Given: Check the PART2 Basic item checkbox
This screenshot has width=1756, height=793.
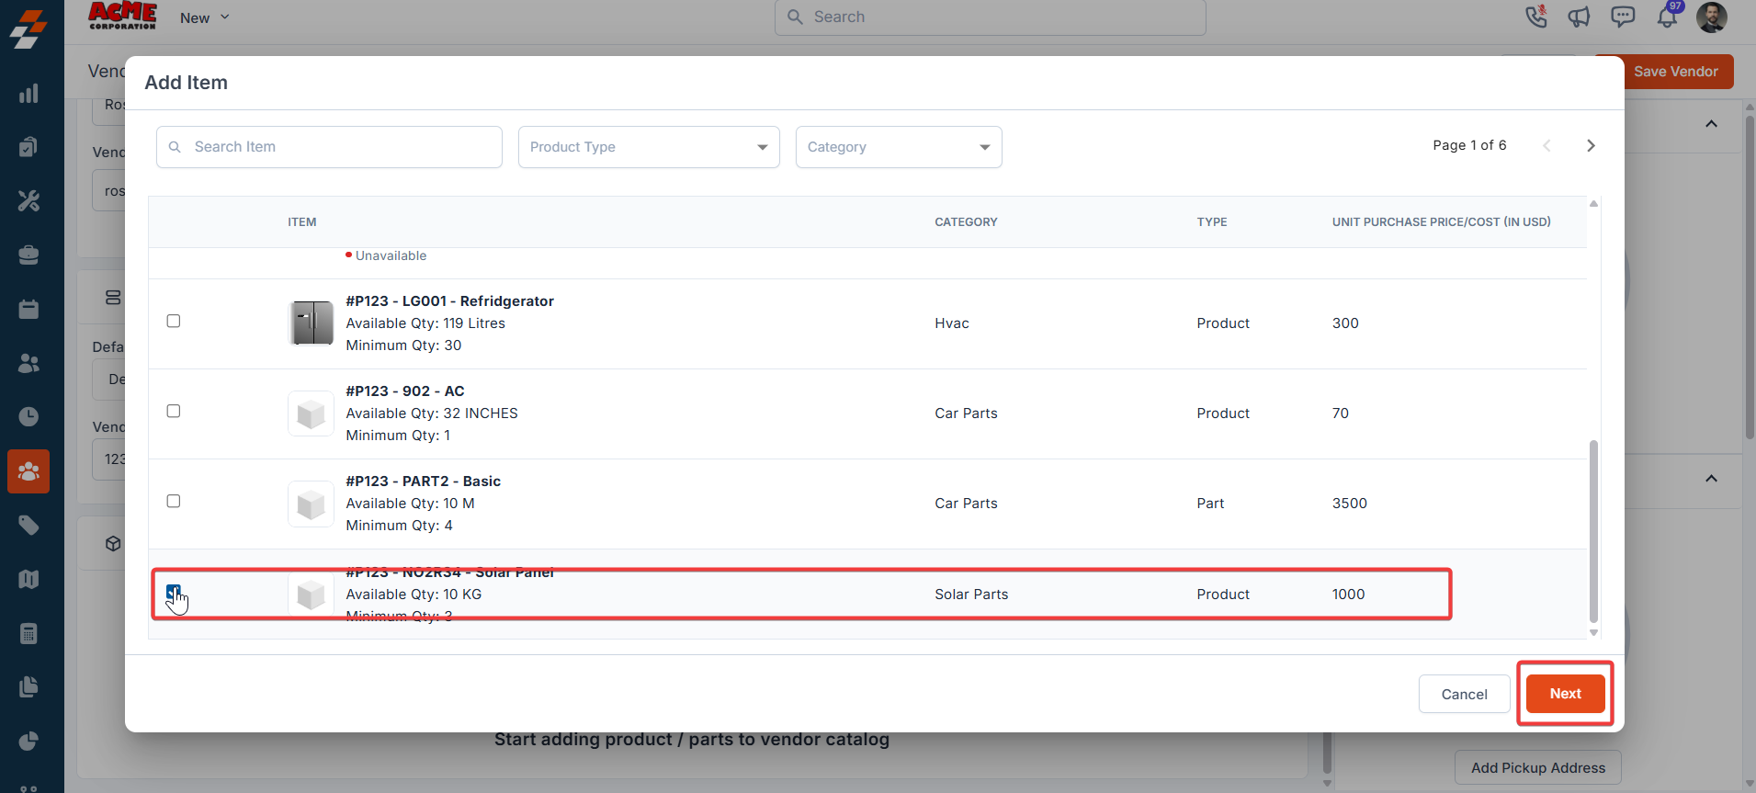Looking at the screenshot, I should coord(174,501).
